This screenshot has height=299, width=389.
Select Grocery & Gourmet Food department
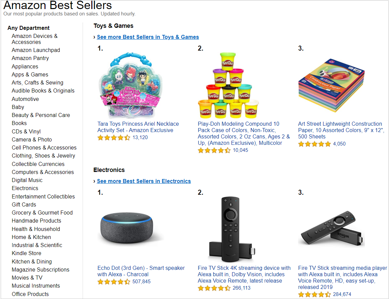pos(42,213)
